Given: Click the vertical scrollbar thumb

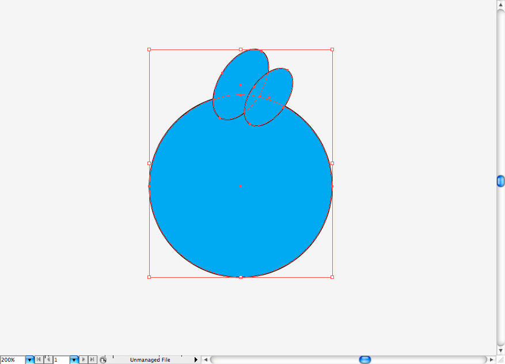Looking at the screenshot, I should click(500, 181).
